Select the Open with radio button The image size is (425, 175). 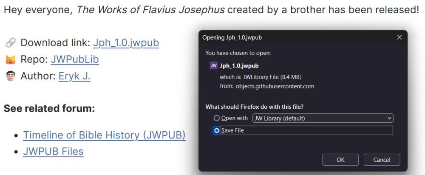[217, 118]
